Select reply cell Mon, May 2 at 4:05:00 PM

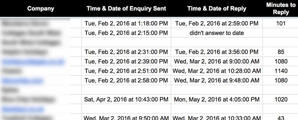[217, 99]
